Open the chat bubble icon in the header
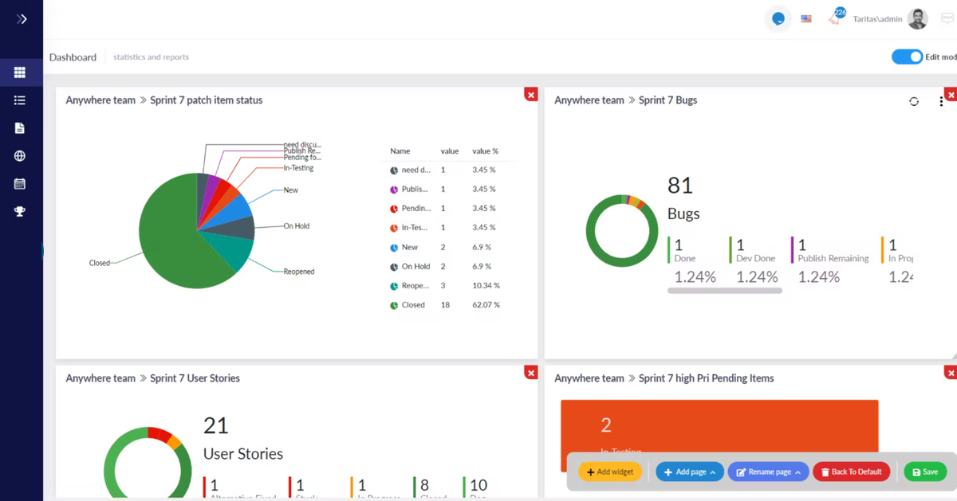Viewport: 957px width, 501px height. (778, 18)
